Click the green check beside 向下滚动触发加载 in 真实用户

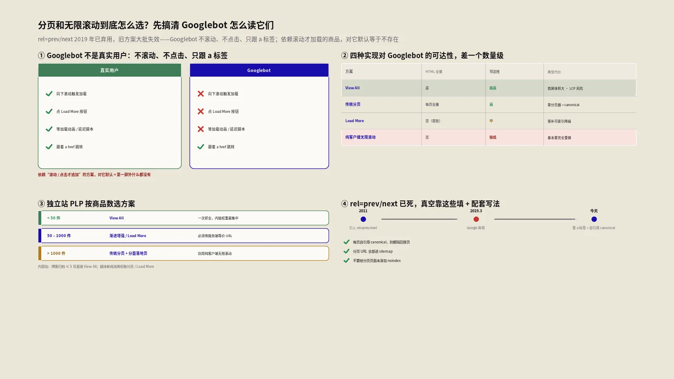pos(49,93)
